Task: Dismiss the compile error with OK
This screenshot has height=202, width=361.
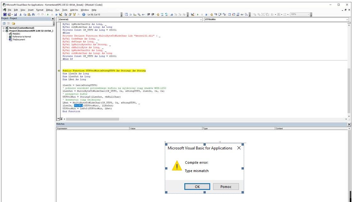Action: click(x=197, y=186)
